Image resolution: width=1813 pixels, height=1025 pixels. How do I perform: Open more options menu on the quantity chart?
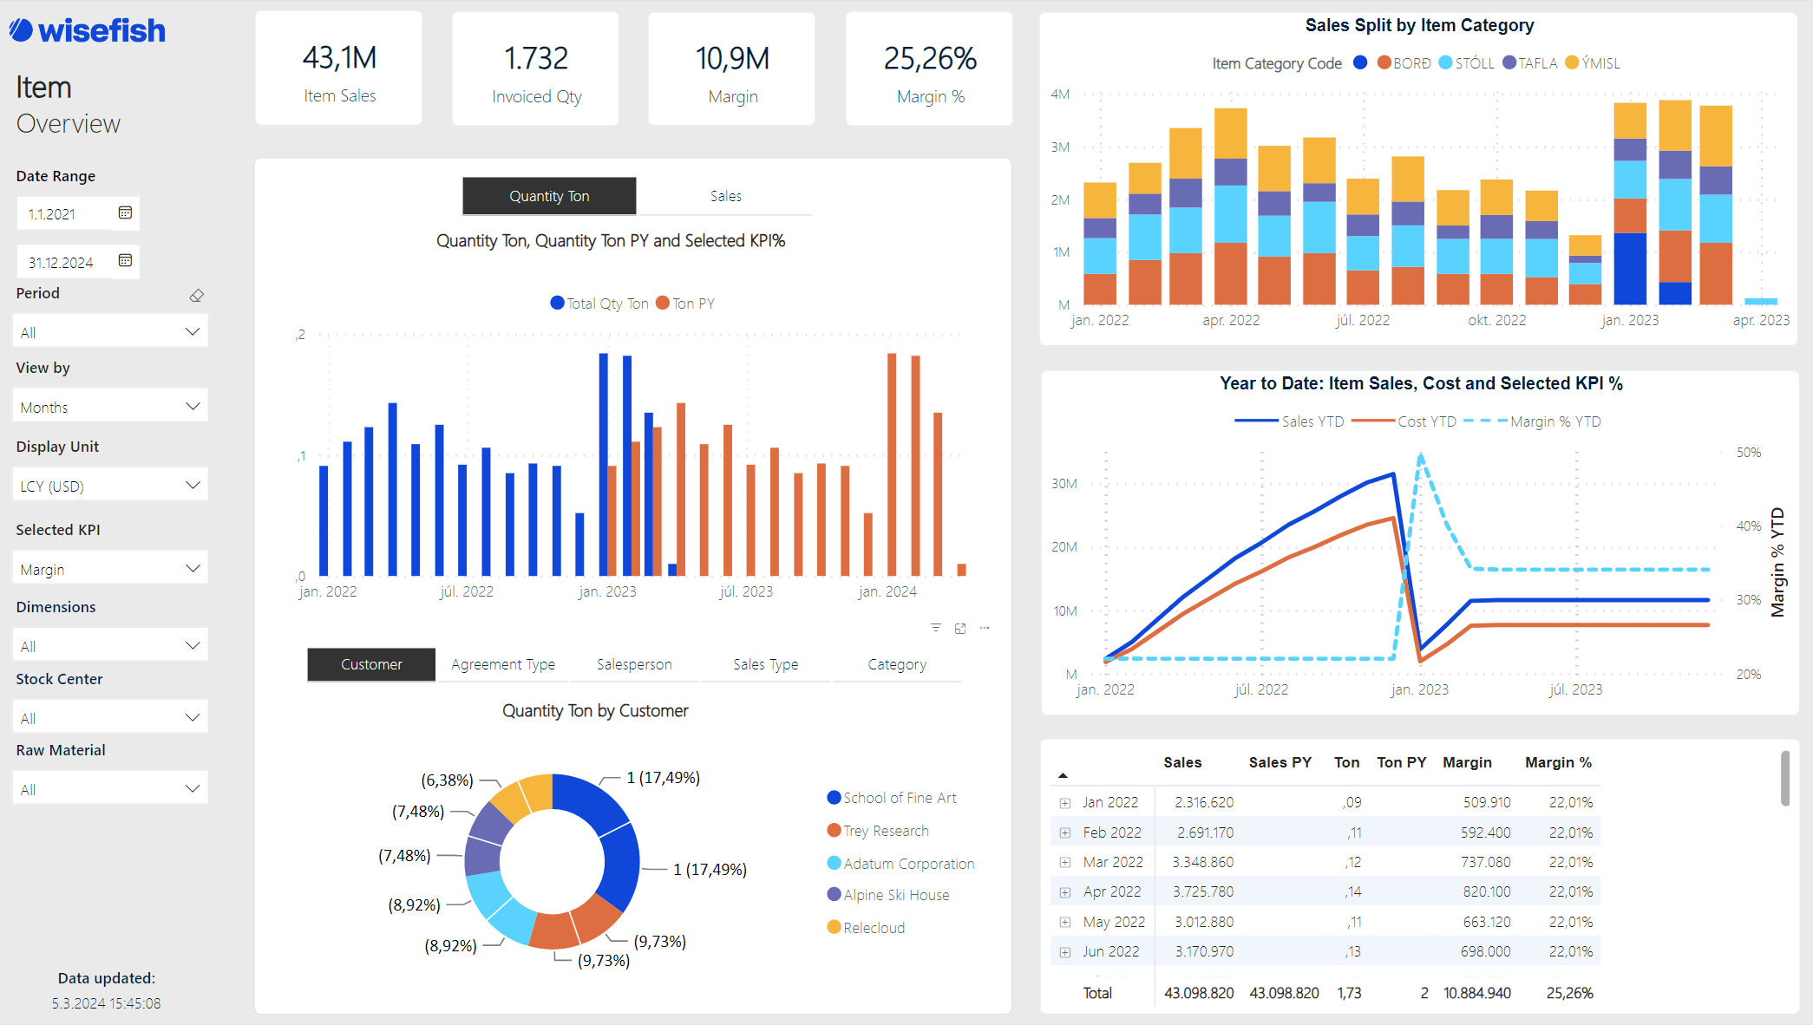coord(984,627)
